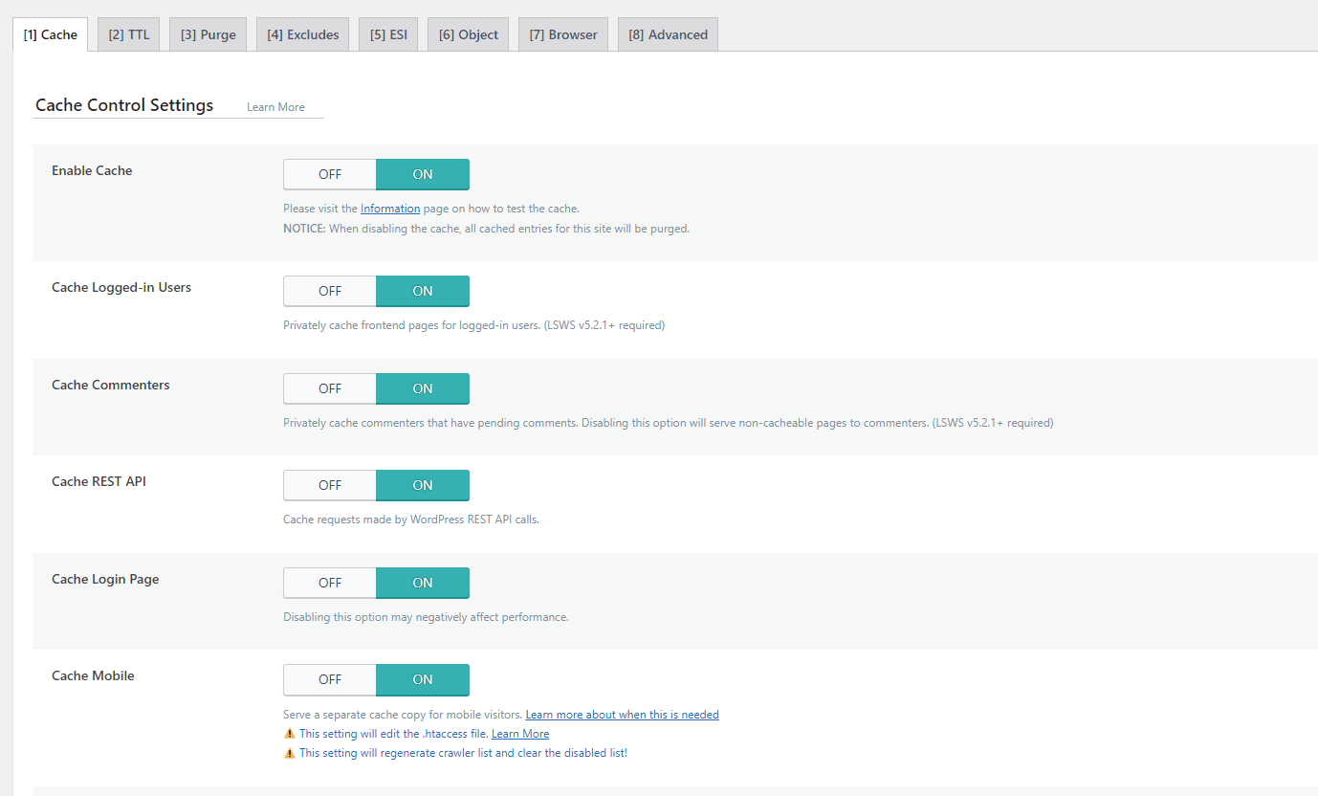
Task: Click Learn More beside the .htaccess warning
Action: click(x=519, y=733)
